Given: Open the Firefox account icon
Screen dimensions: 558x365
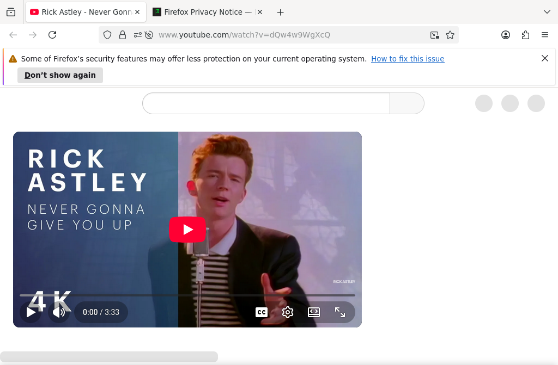Looking at the screenshot, I should (x=506, y=35).
